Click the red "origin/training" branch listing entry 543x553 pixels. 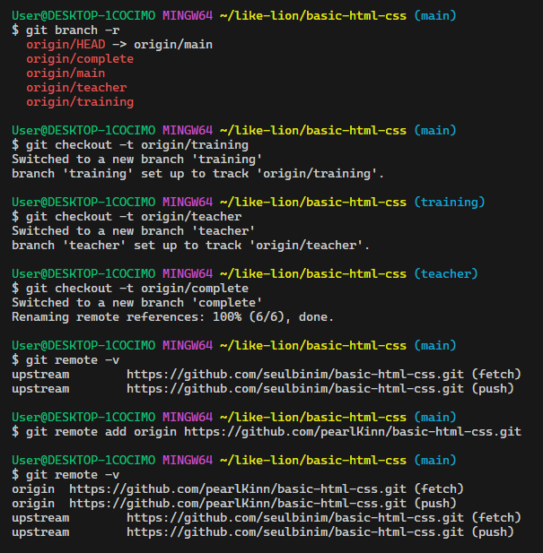tap(80, 102)
